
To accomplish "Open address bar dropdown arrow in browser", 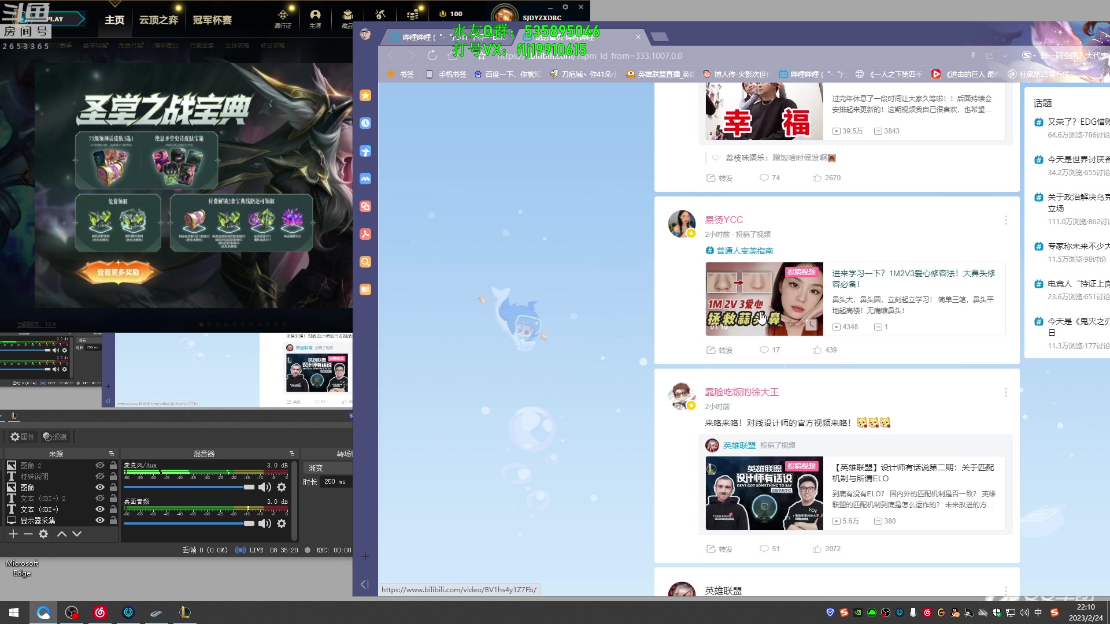I will [x=1005, y=55].
